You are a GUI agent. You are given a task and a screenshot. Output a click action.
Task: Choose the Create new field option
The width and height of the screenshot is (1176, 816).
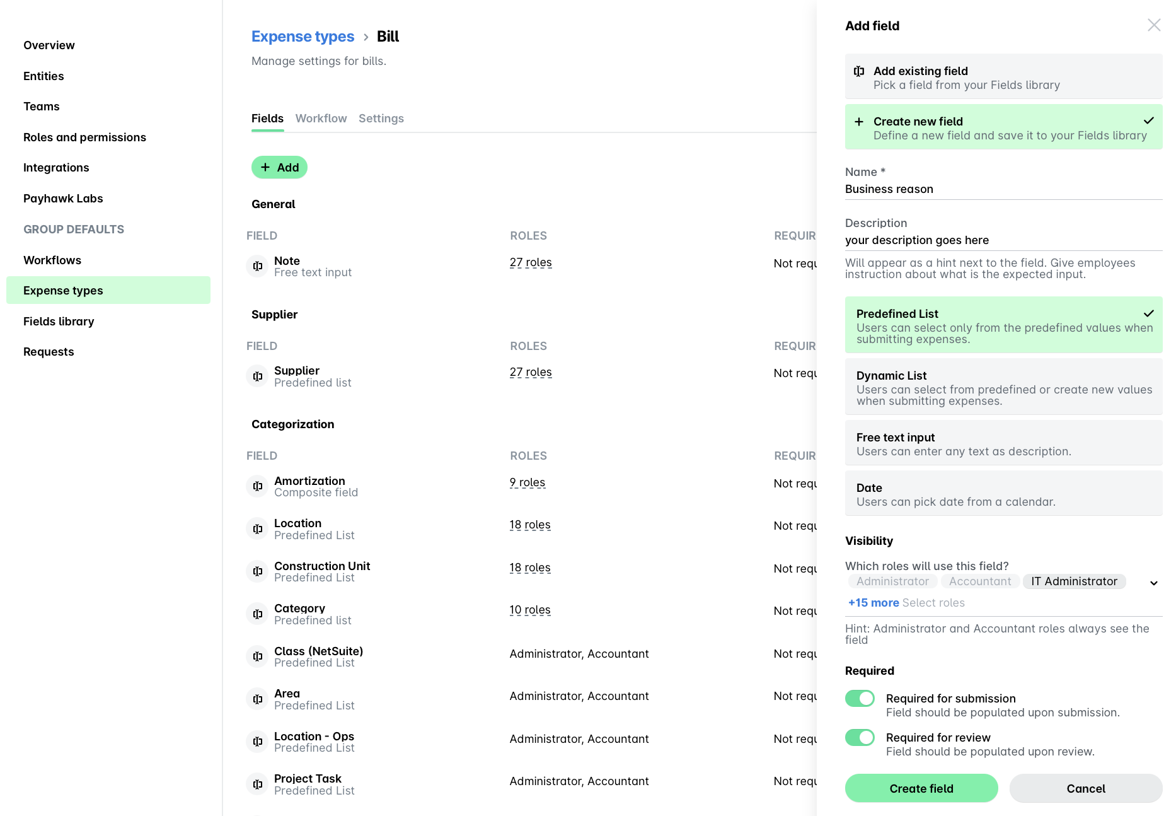tap(1003, 127)
